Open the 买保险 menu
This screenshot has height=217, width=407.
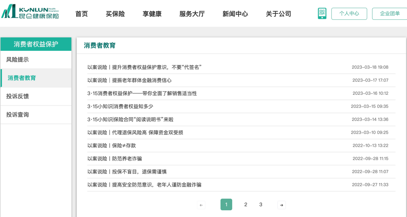click(x=115, y=14)
